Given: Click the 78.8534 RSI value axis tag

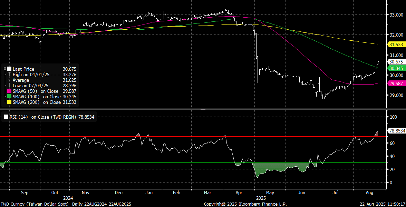Looking at the screenshot, I should point(397,131).
